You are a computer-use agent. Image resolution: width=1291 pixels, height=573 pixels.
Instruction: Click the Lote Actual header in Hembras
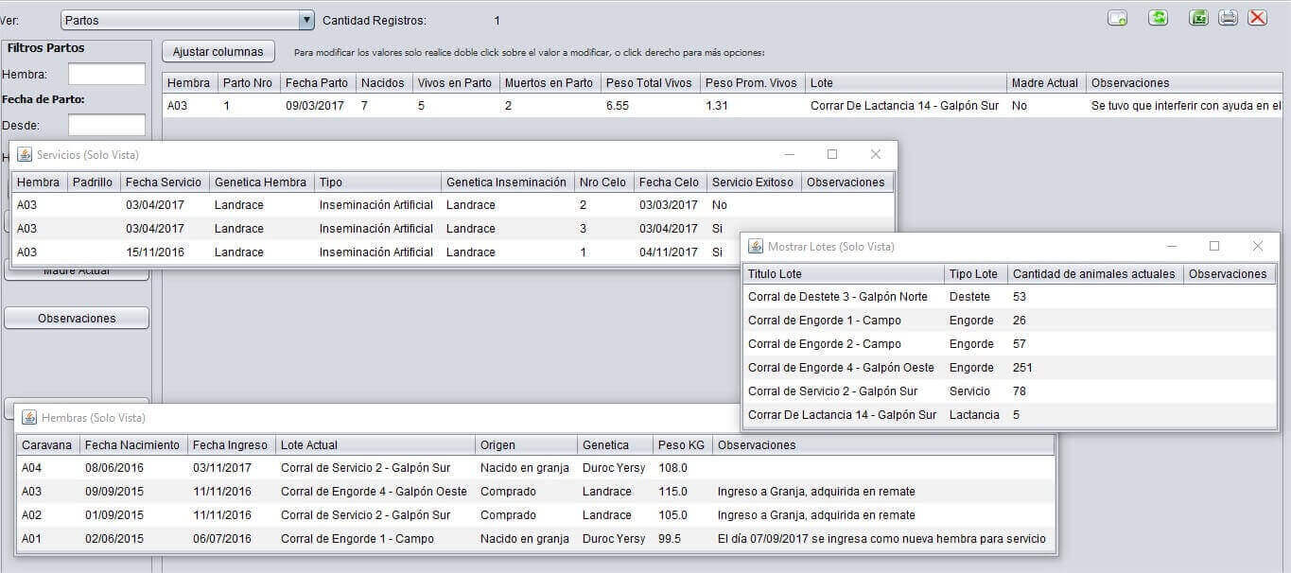click(x=375, y=445)
